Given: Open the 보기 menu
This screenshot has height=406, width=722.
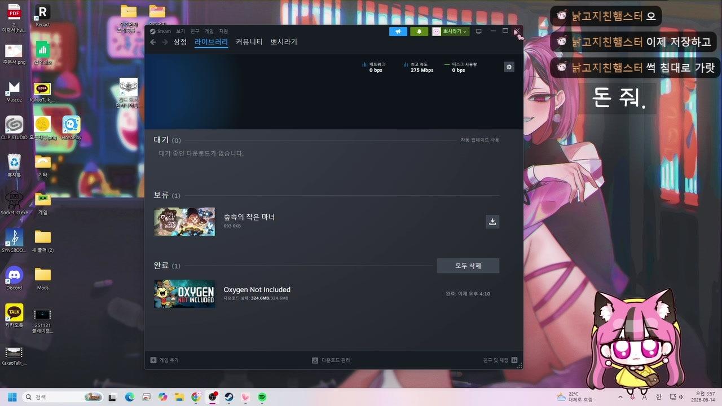Looking at the screenshot, I should click(x=180, y=32).
